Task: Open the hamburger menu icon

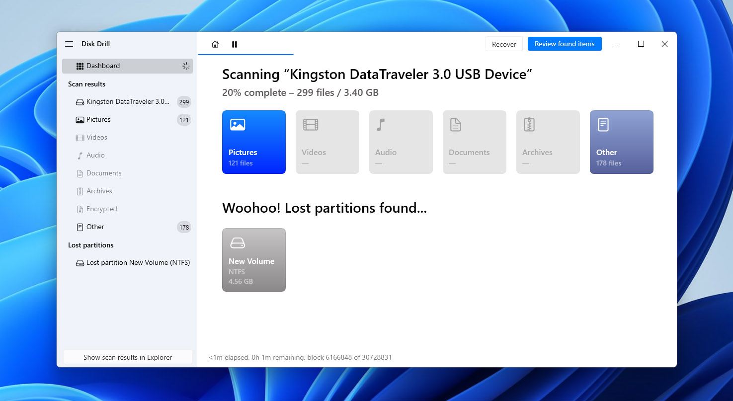Action: pos(69,44)
